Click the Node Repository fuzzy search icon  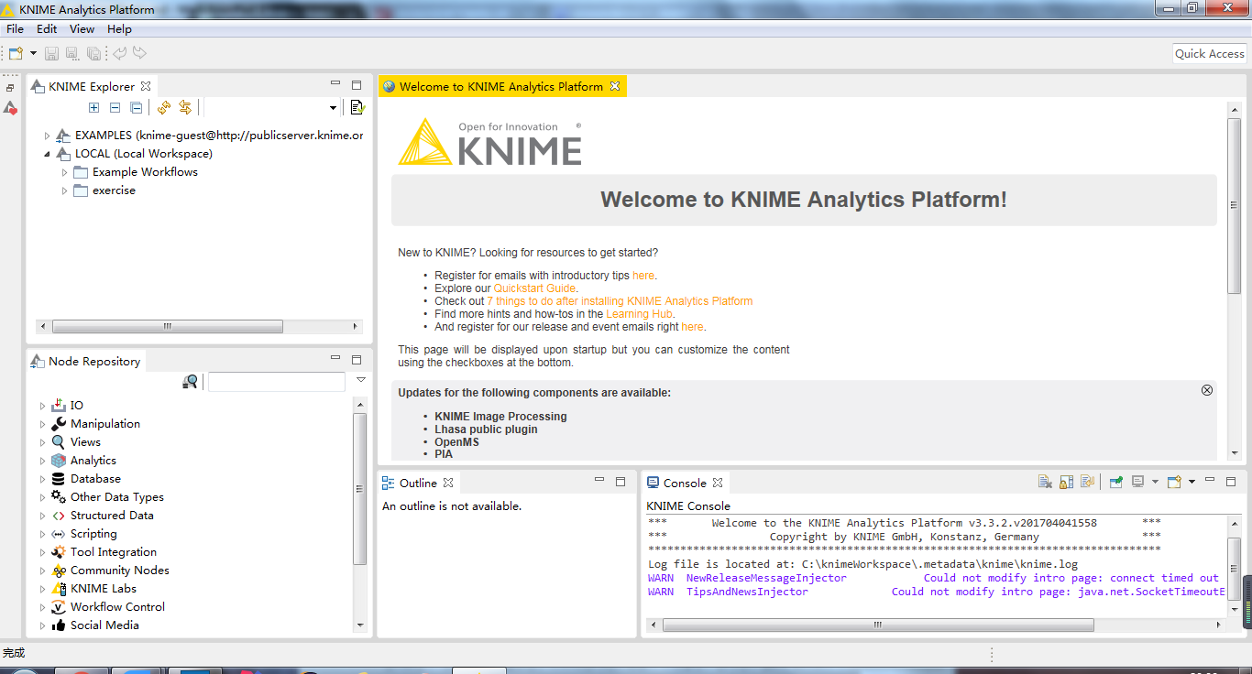190,382
